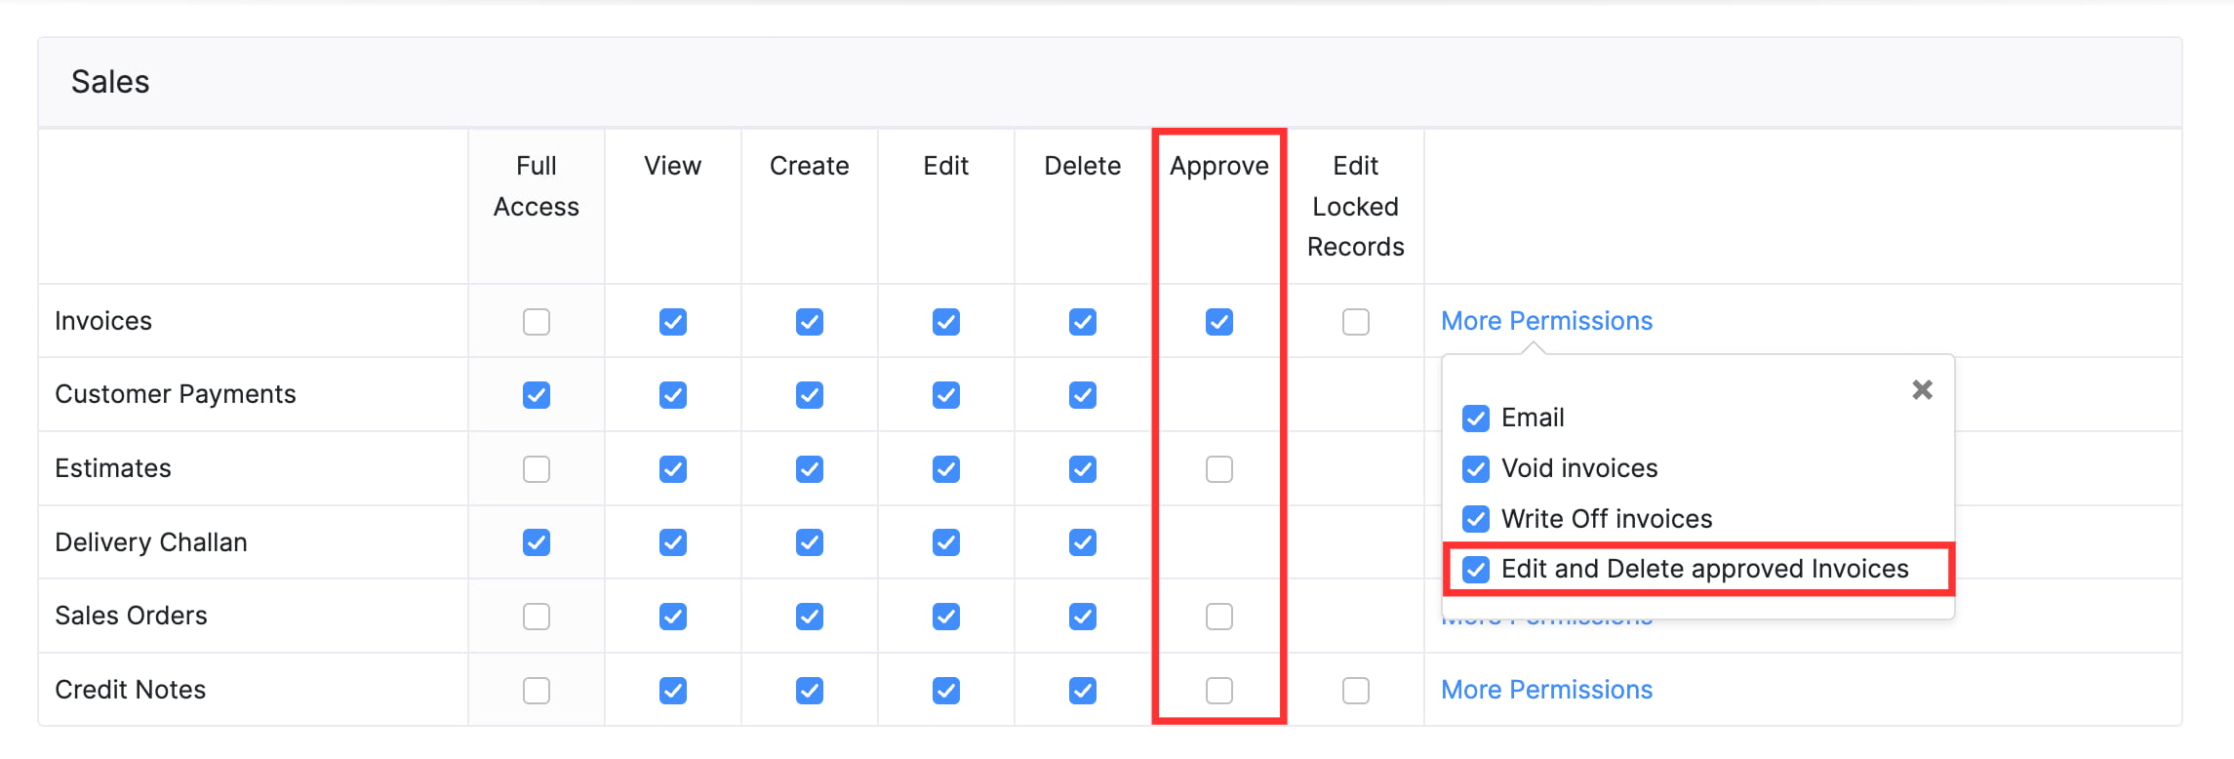Viewport: 2234px width, 759px height.
Task: Close the More Permissions popup
Action: [1922, 390]
